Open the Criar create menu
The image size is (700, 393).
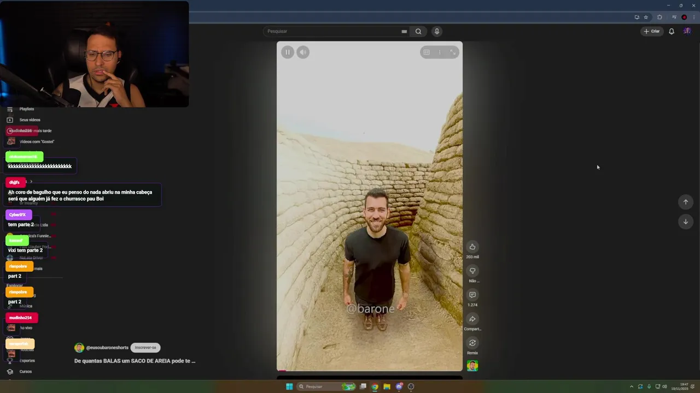pyautogui.click(x=652, y=31)
